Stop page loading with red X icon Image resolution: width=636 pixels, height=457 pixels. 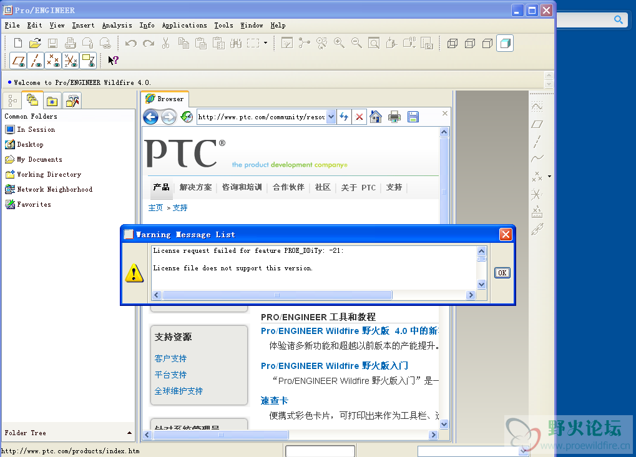point(360,117)
